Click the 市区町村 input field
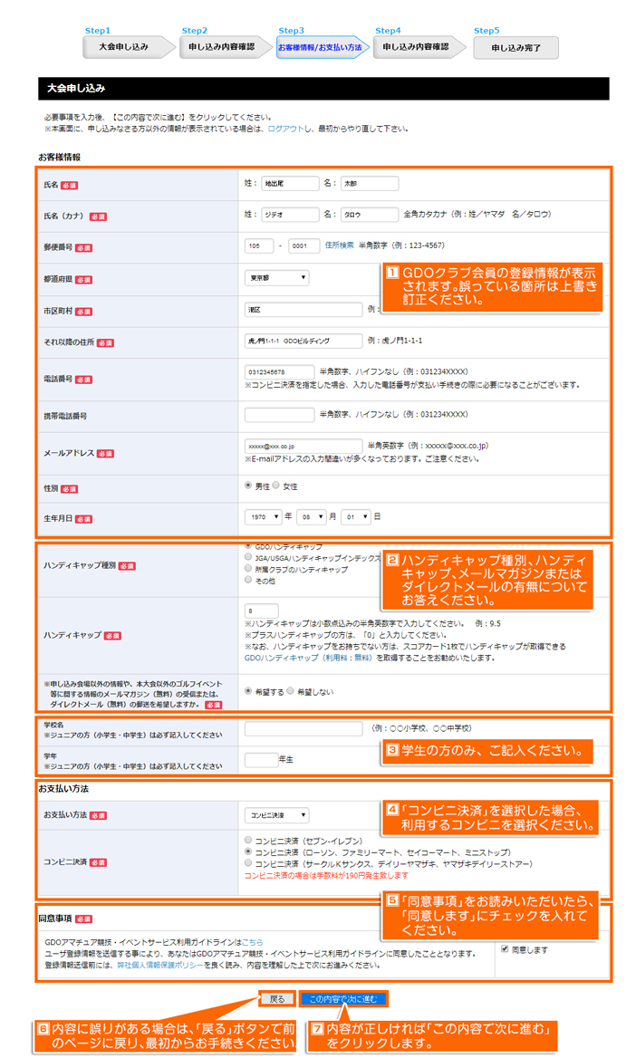The image size is (636, 1058). pyautogui.click(x=304, y=310)
